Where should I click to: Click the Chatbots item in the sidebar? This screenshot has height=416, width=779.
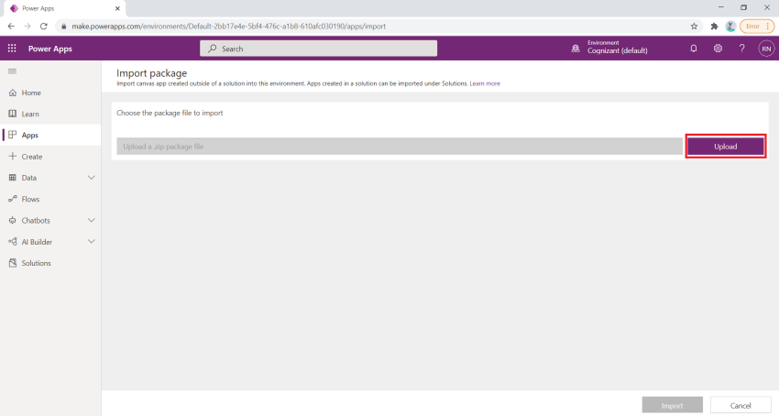(x=35, y=220)
